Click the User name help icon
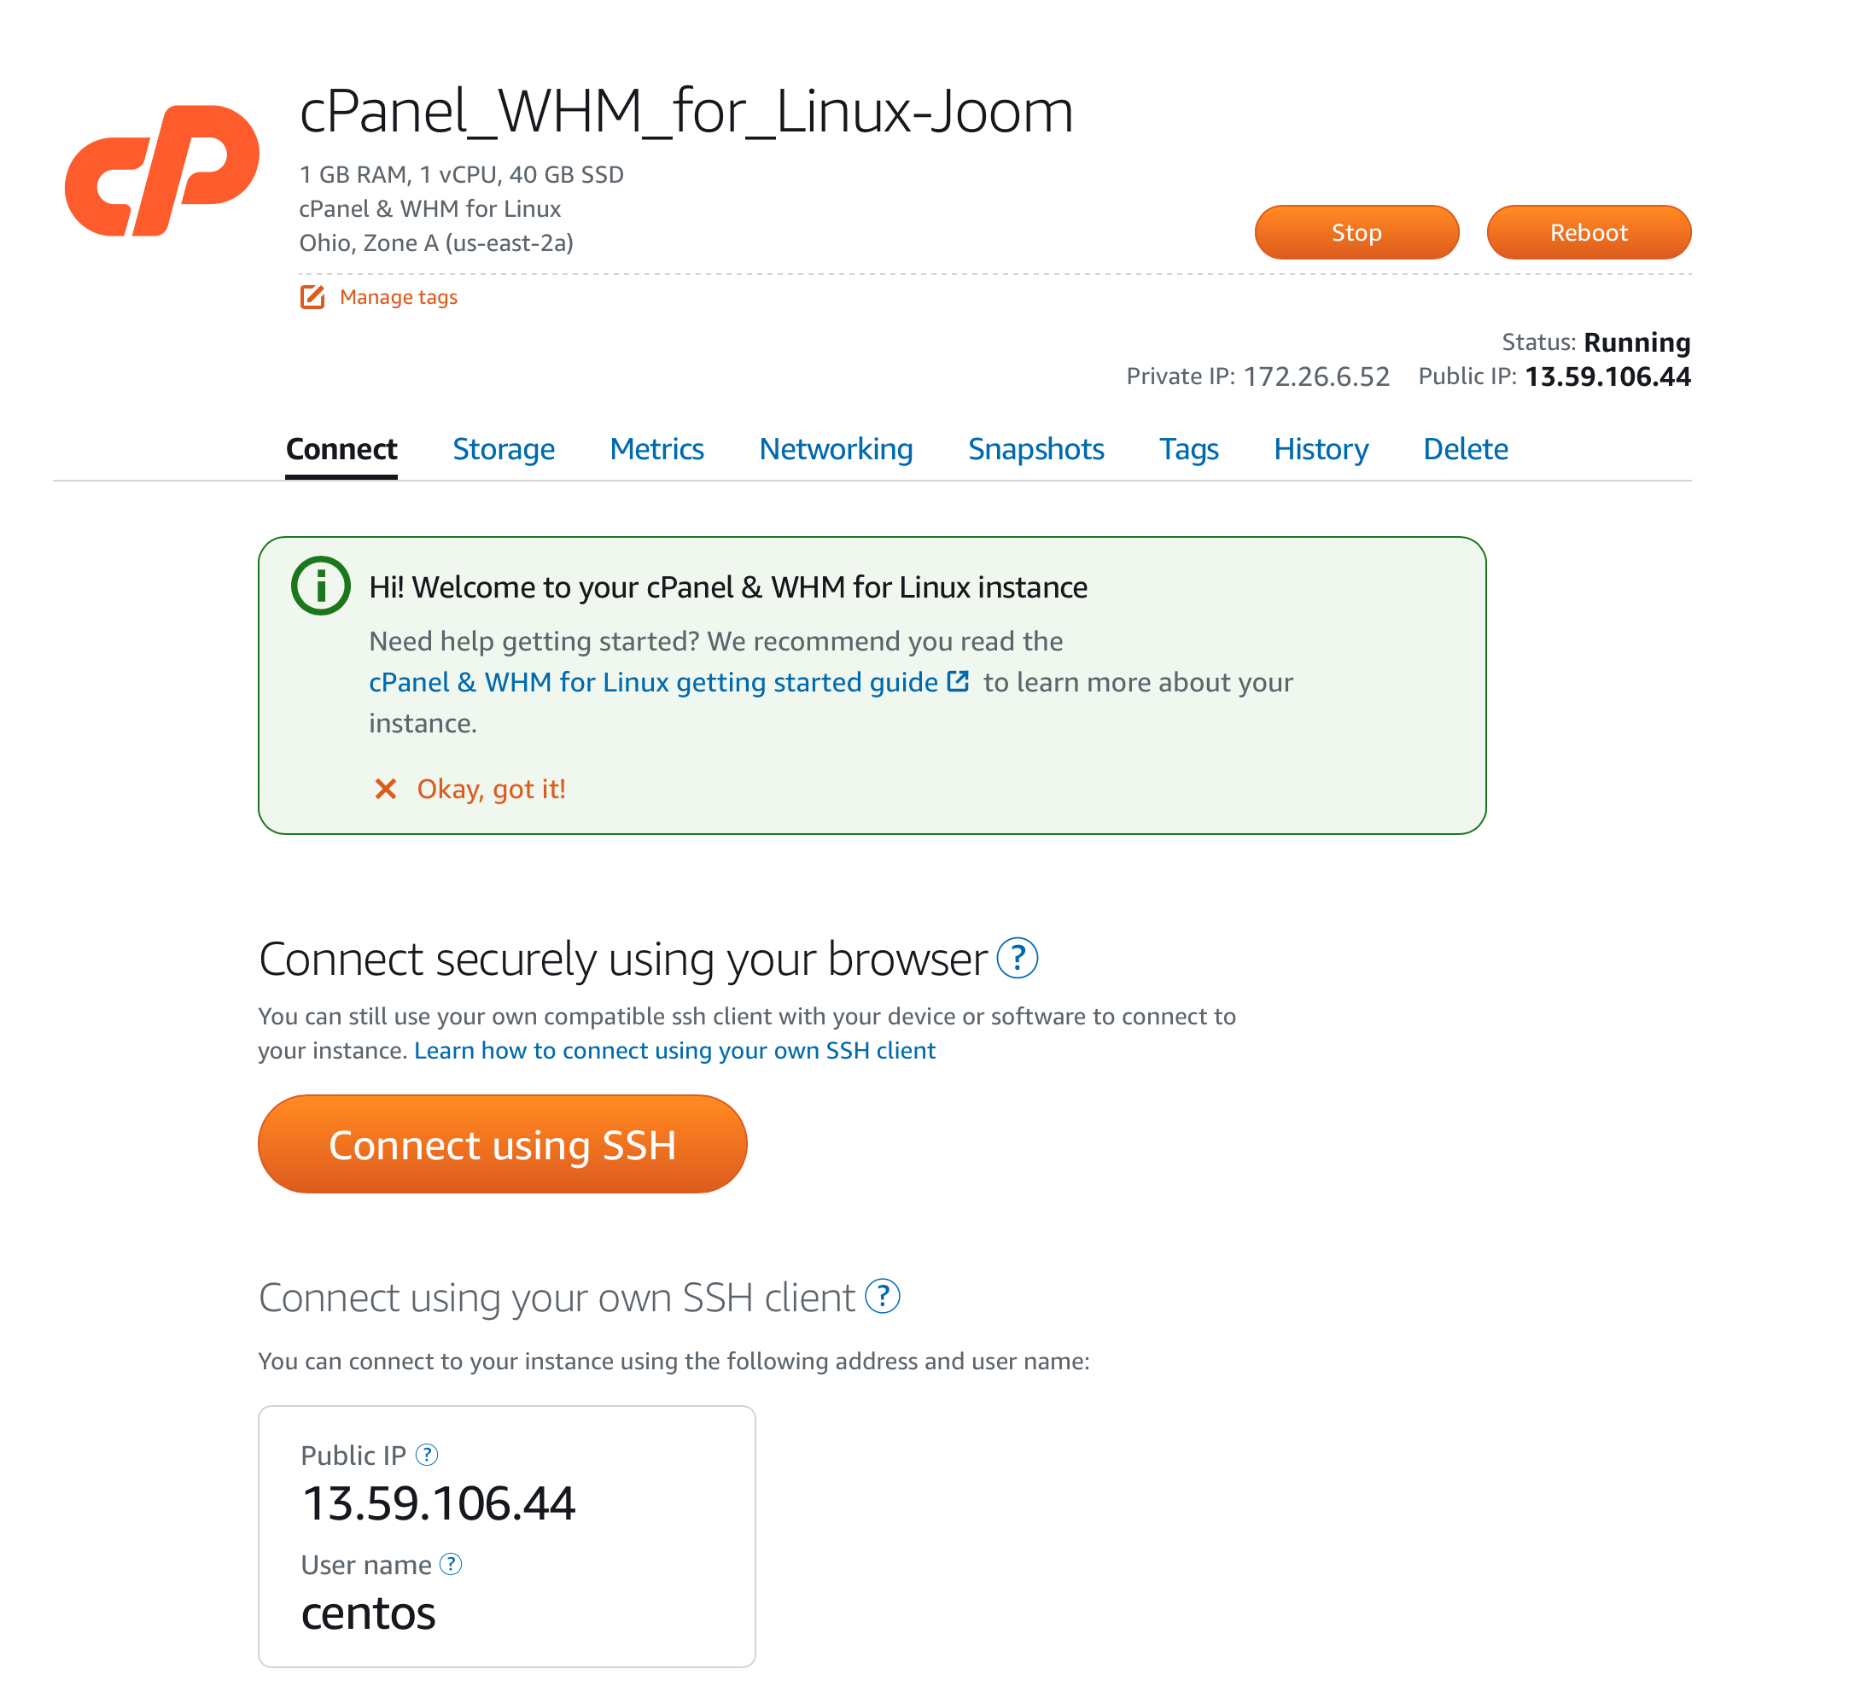The image size is (1849, 1692). click(451, 1564)
